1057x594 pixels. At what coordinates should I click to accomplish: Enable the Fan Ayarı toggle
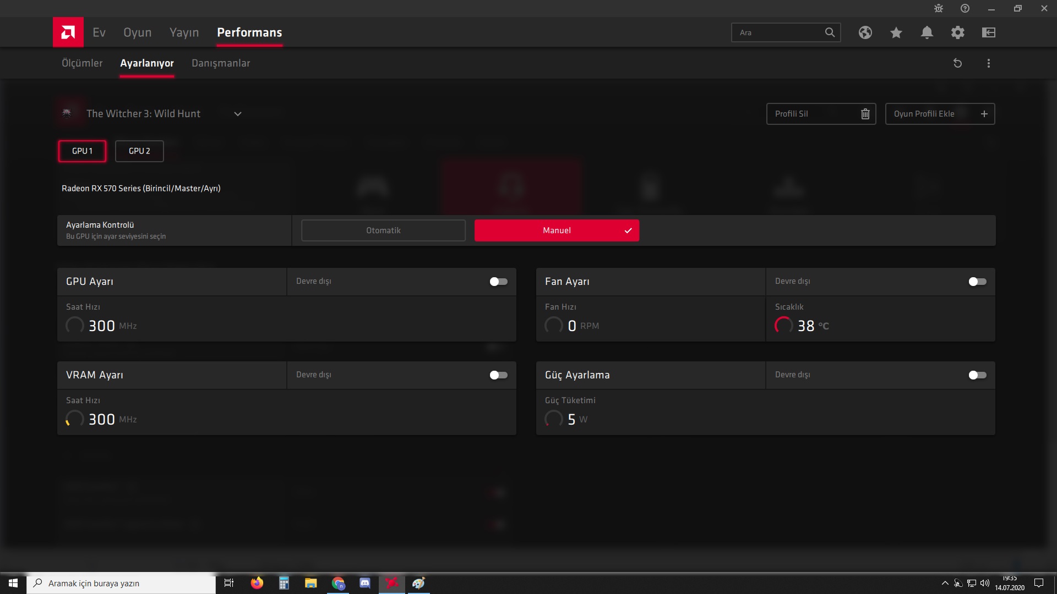977,282
